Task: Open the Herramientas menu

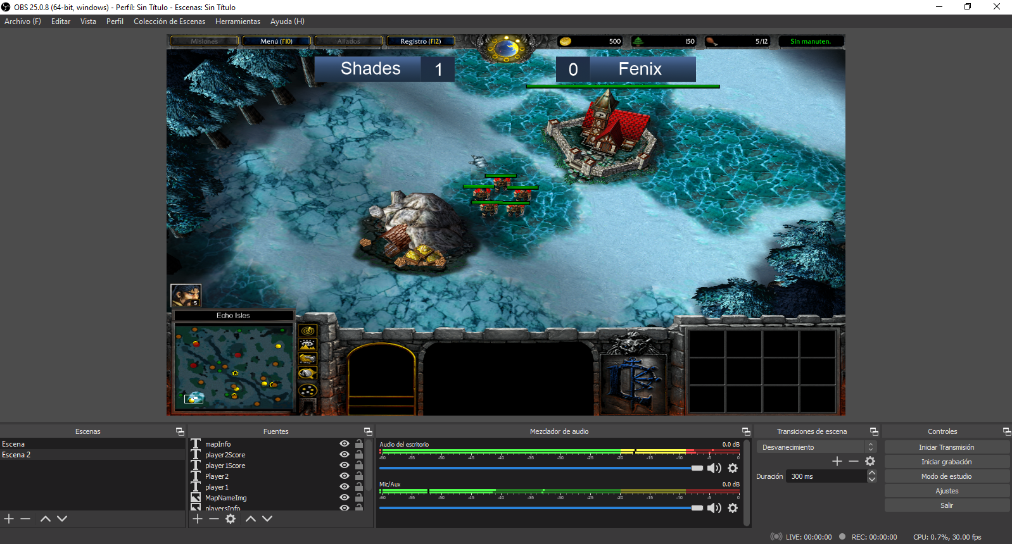Action: [x=237, y=22]
